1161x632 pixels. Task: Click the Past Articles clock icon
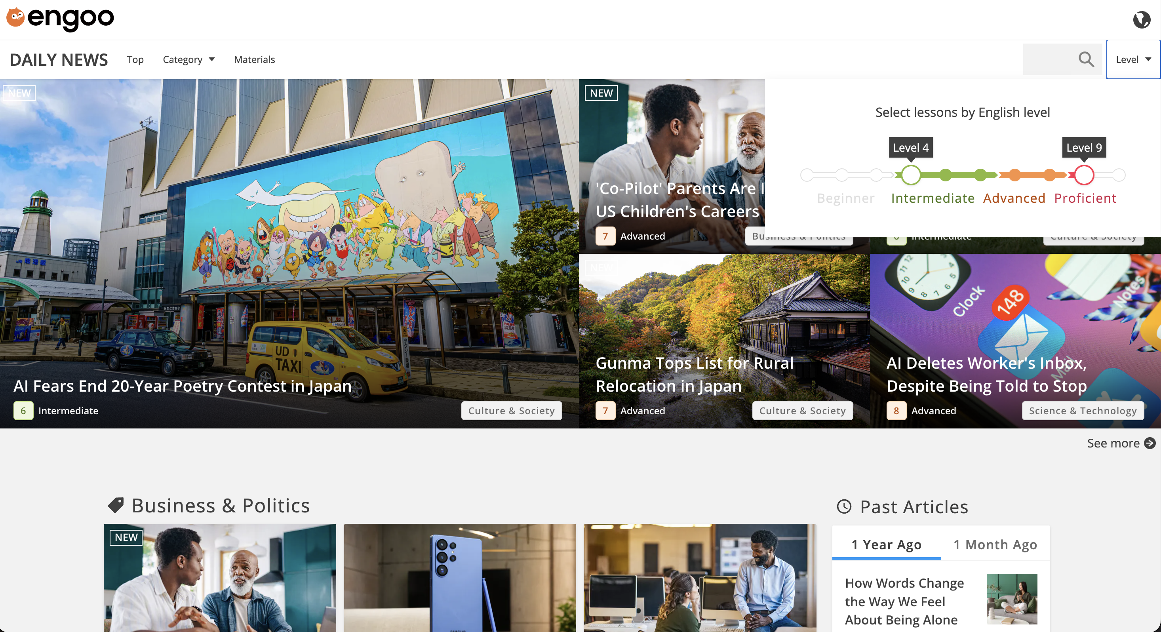[x=844, y=507]
